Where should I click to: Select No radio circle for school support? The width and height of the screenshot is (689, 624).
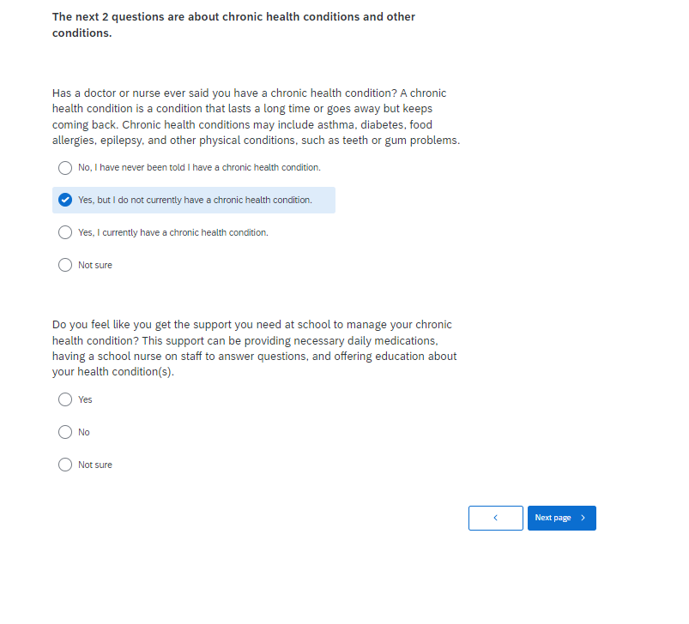tap(65, 432)
